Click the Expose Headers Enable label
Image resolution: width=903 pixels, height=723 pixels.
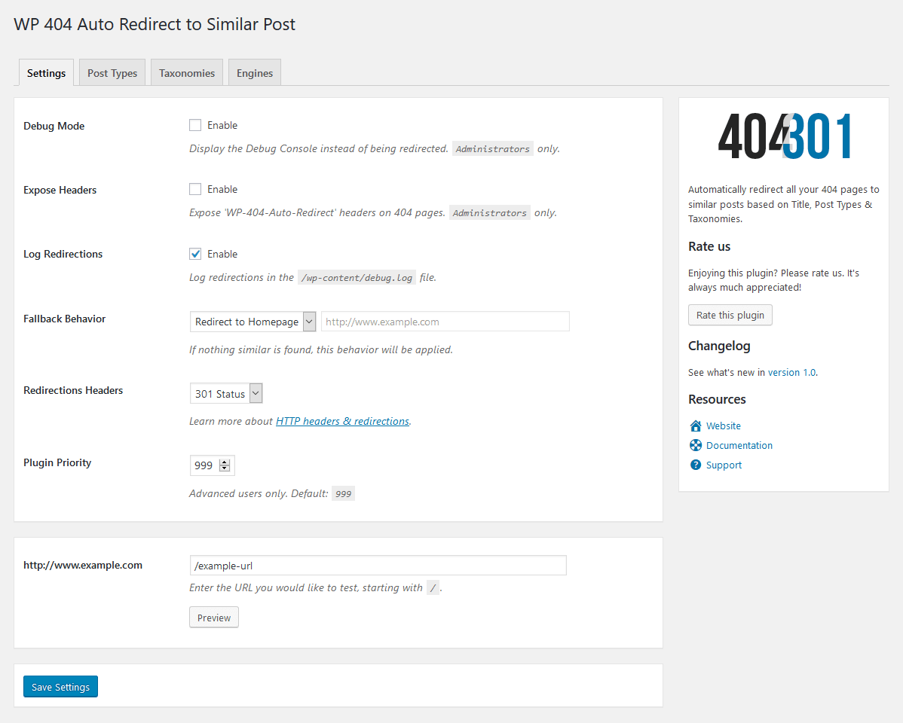222,189
